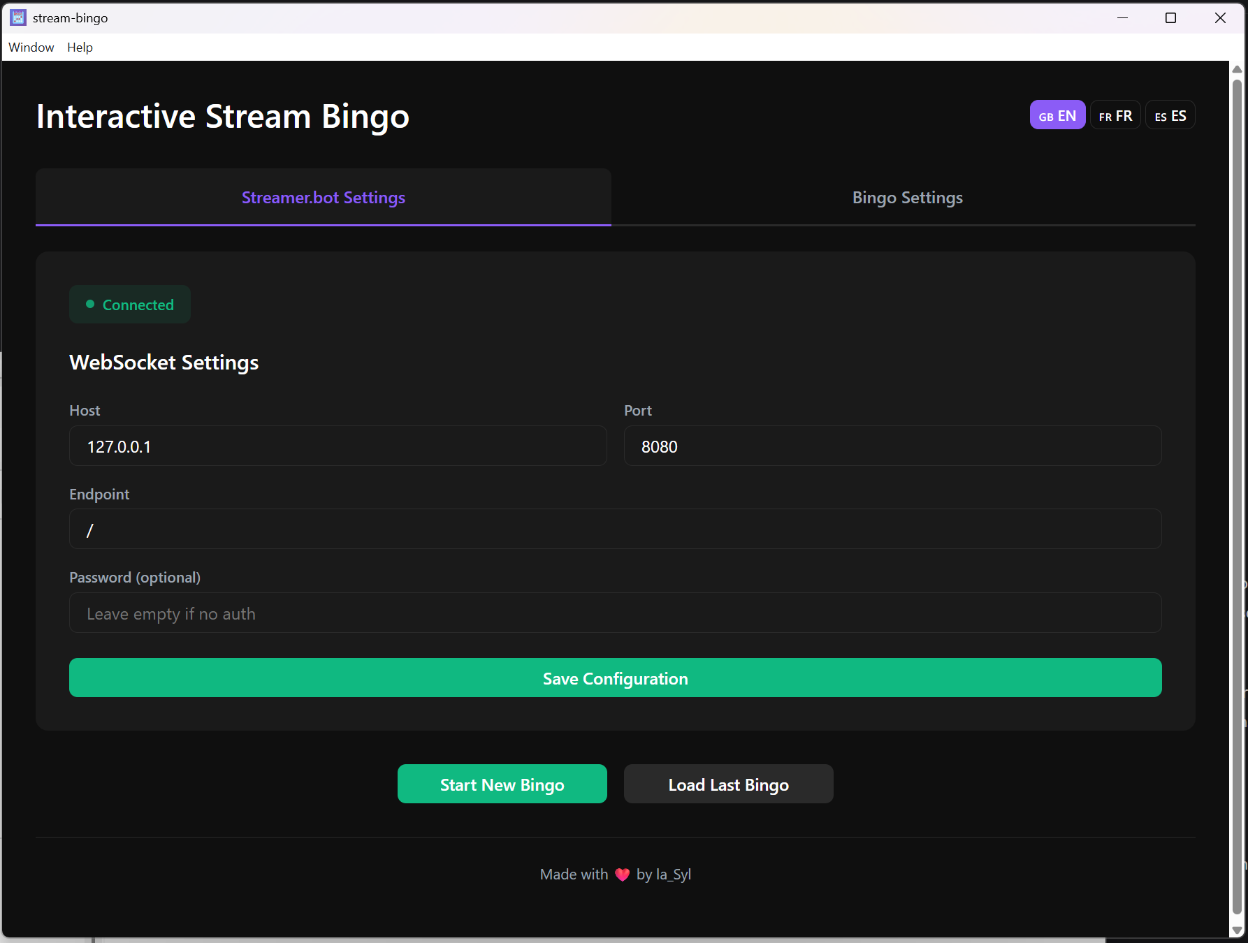Click the stream-bingo app icon in title bar
Screen dimensions: 1248x943
tap(18, 17)
